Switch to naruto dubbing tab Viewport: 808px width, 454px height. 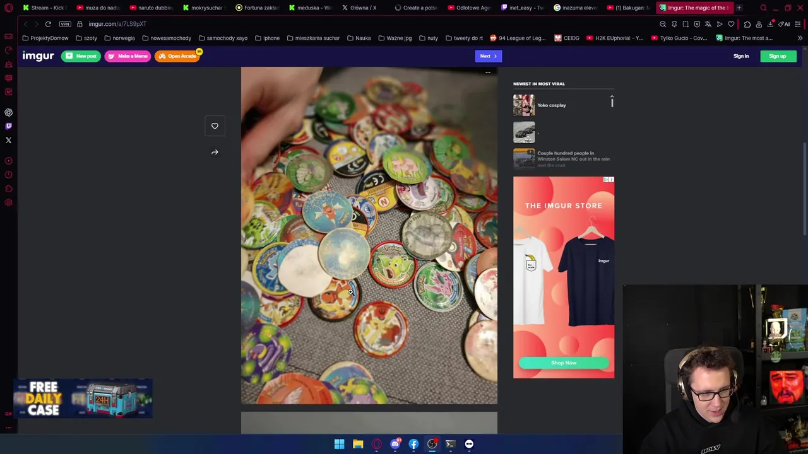(x=151, y=8)
